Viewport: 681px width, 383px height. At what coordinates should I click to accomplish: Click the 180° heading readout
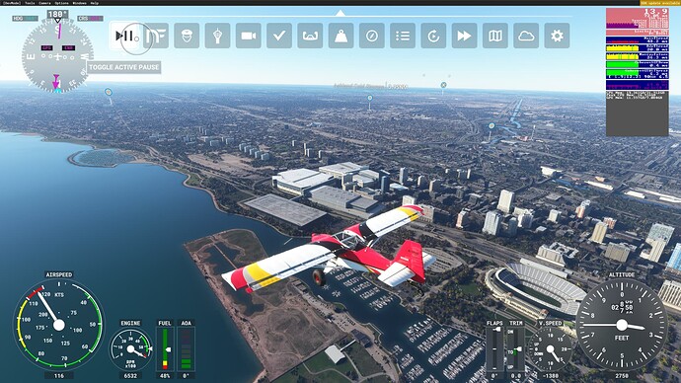pyautogui.click(x=58, y=15)
